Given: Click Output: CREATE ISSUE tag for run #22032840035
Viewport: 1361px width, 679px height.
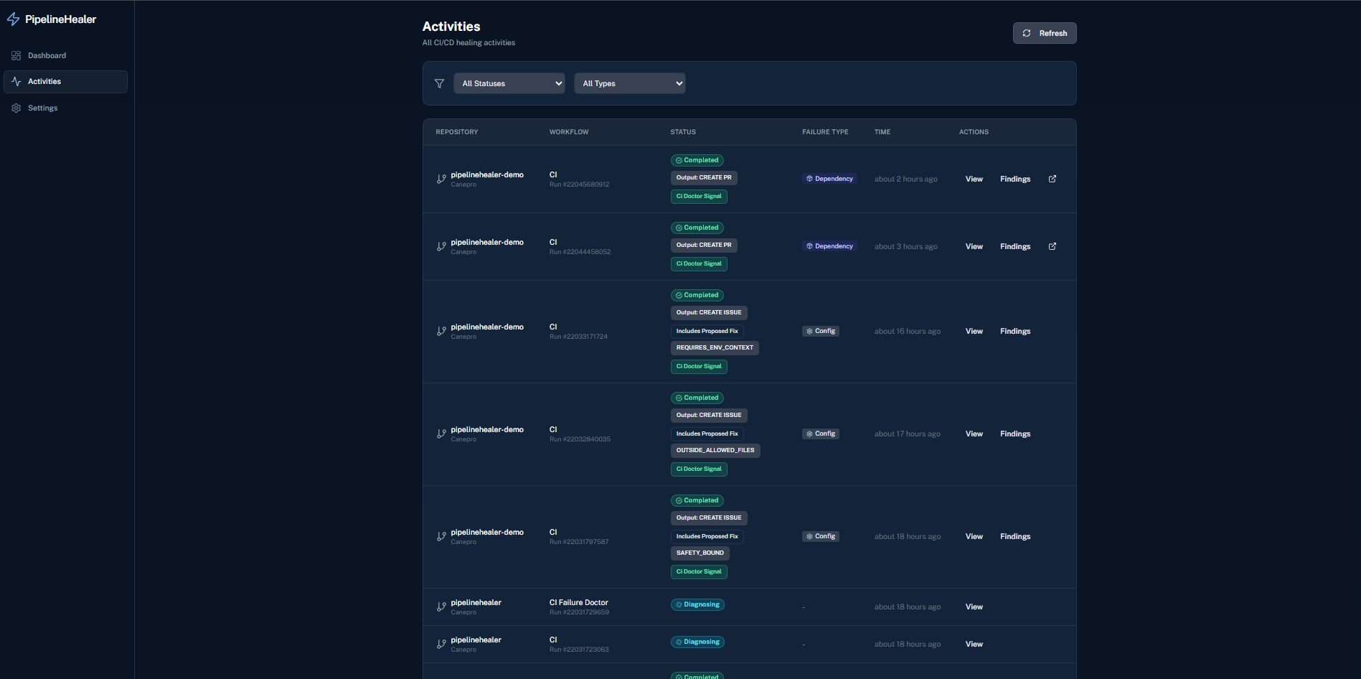Looking at the screenshot, I should point(709,415).
